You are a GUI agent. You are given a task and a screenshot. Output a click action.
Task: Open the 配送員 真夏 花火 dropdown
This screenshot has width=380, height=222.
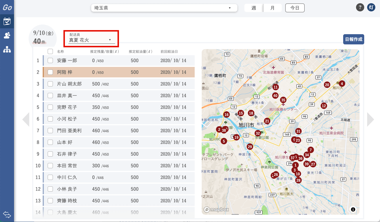[x=92, y=39]
